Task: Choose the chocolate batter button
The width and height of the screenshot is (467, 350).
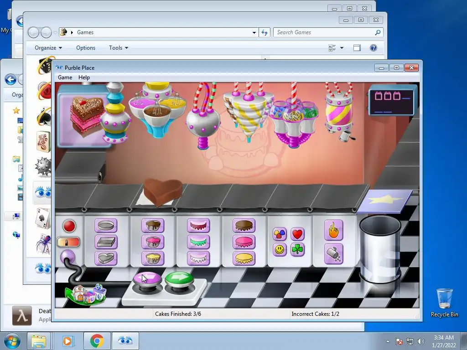Action: tap(153, 226)
